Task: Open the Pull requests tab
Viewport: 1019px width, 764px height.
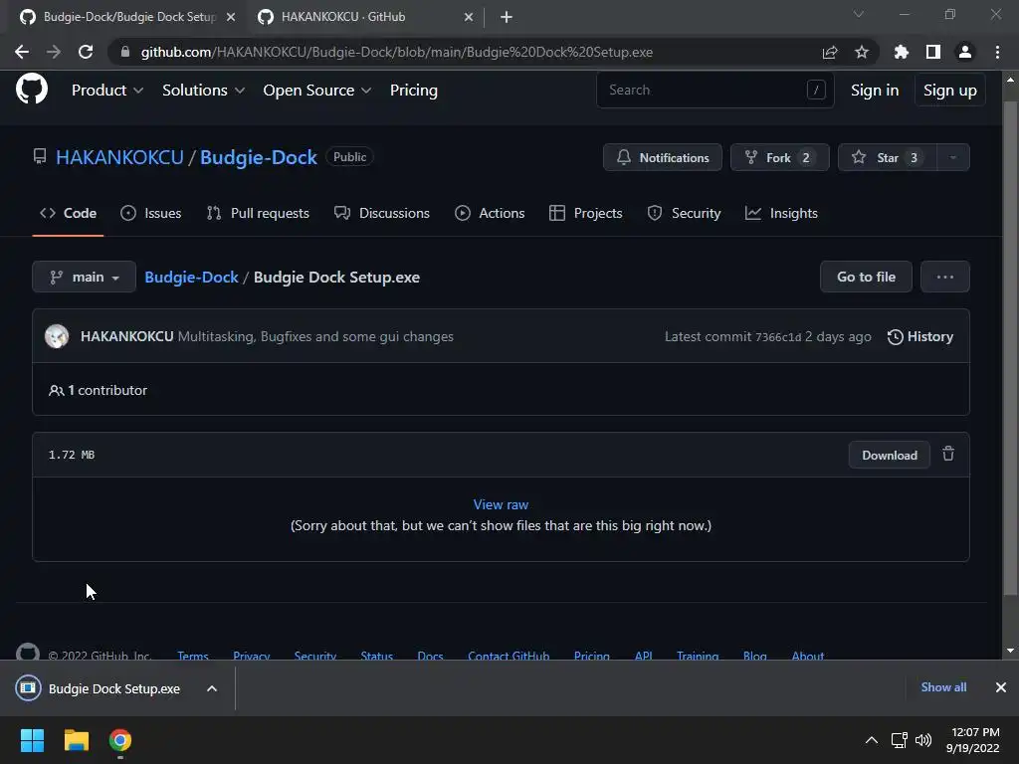Action: [258, 213]
